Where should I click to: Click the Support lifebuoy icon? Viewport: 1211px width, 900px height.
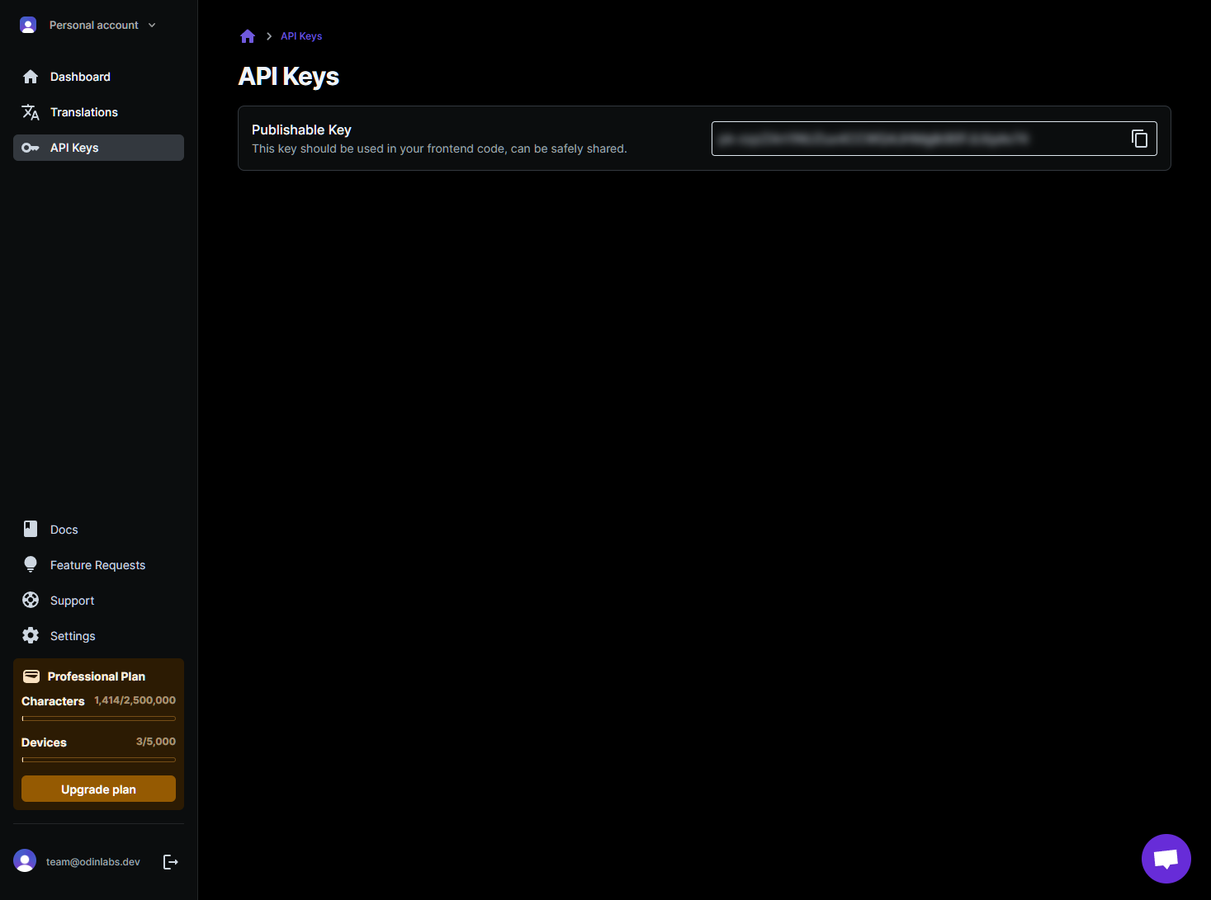(31, 600)
